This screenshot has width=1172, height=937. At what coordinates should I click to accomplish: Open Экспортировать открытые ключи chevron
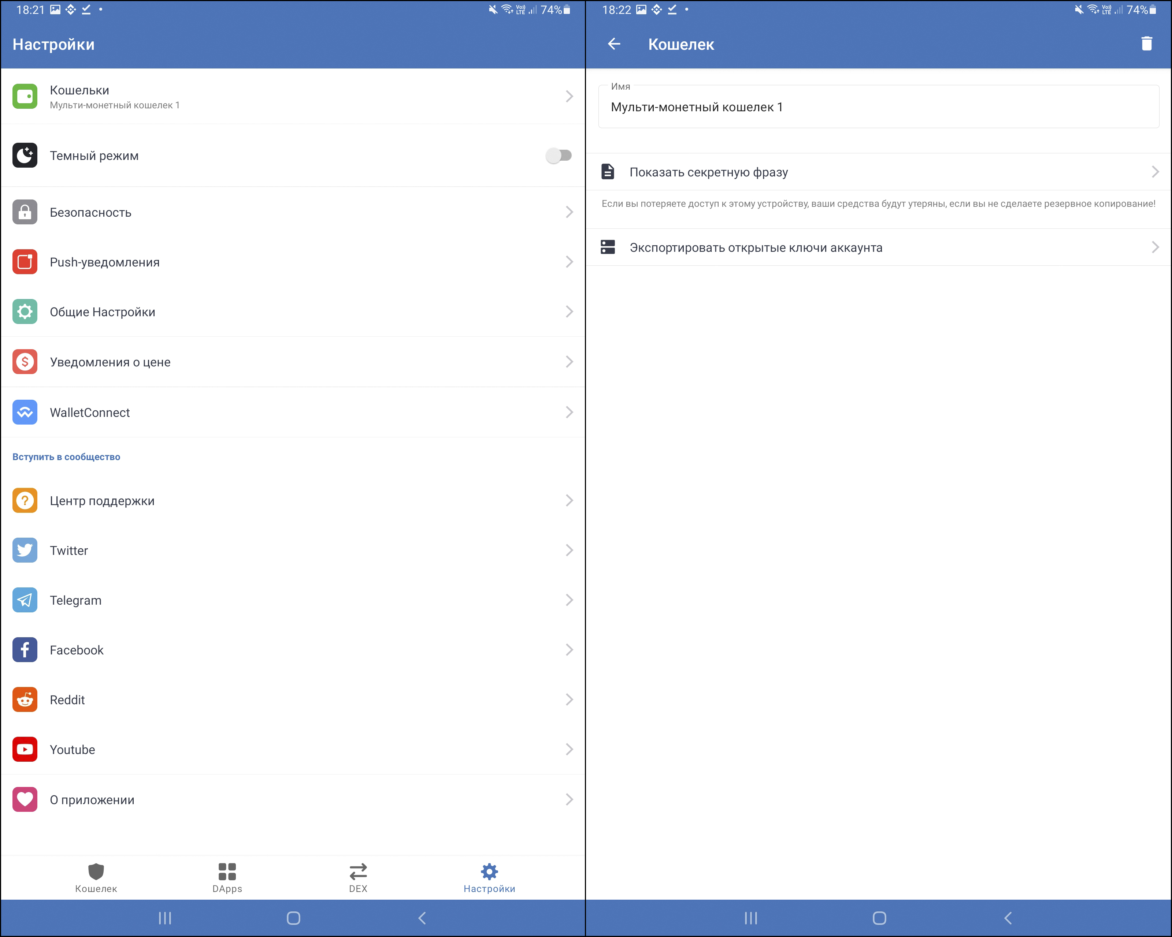[x=1155, y=247]
